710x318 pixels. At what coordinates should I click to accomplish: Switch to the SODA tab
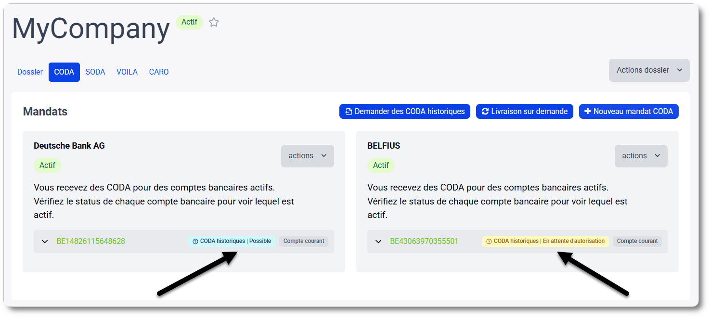(x=95, y=72)
